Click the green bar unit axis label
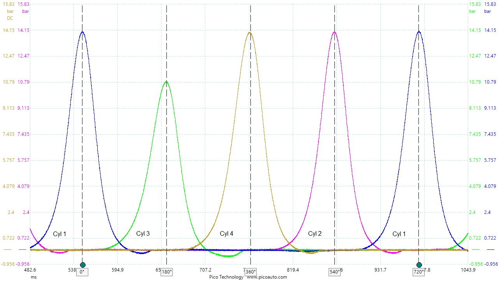Screen dimensions: 504x284 pyautogui.click(x=472, y=11)
